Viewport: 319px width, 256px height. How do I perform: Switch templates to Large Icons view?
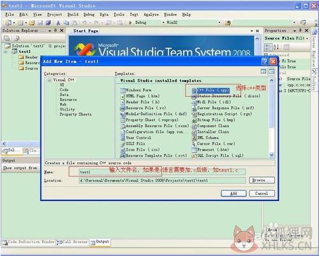click(263, 72)
